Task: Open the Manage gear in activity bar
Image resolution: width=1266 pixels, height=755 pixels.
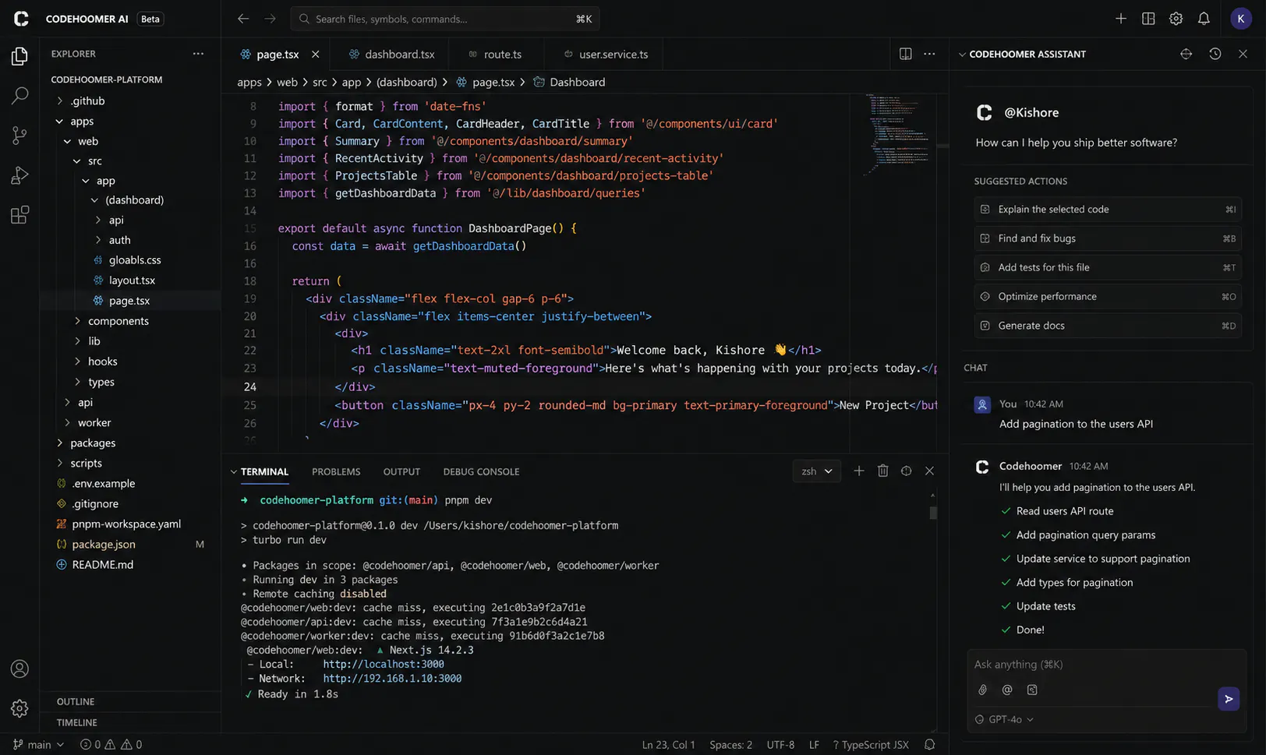Action: pos(19,708)
